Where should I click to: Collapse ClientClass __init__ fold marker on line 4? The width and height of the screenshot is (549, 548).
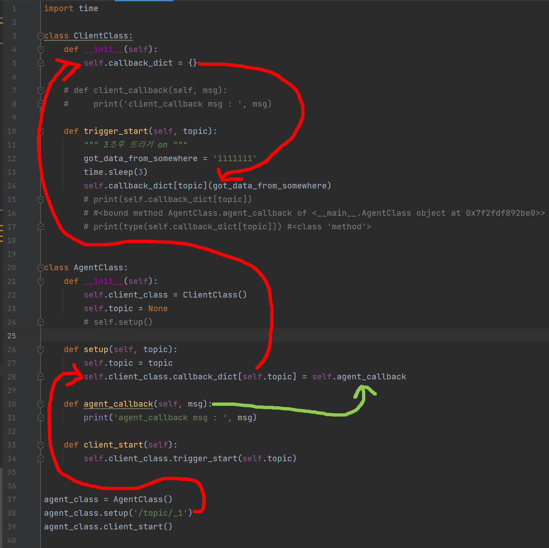pos(41,50)
